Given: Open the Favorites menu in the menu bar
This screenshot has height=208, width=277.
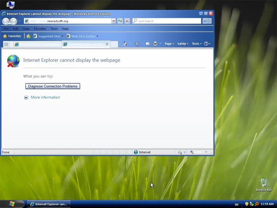Looking at the screenshot, I should point(40,29).
